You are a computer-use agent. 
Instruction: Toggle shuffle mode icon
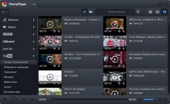[165, 99]
